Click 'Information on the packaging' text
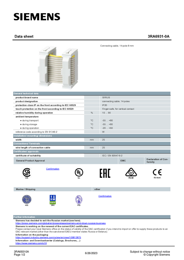184x260 pixels. tap(32, 235)
